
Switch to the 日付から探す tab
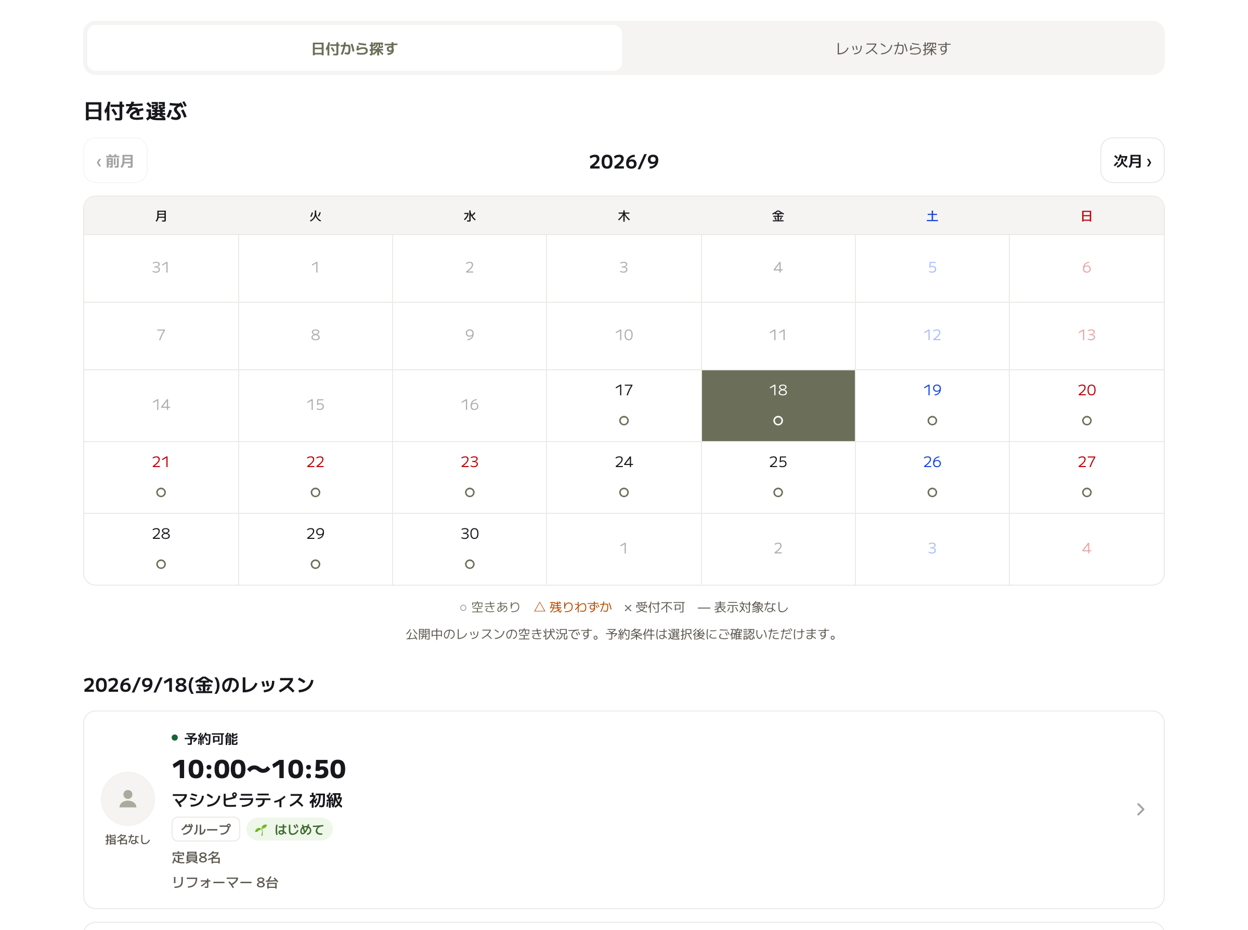point(354,48)
